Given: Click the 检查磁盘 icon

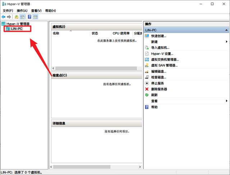Looking at the screenshot, I should (147, 77).
